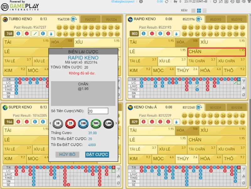The image size is (251, 189).
Task: Open Rapid Keno past draw 8523192 tab
Action: pos(237,19)
